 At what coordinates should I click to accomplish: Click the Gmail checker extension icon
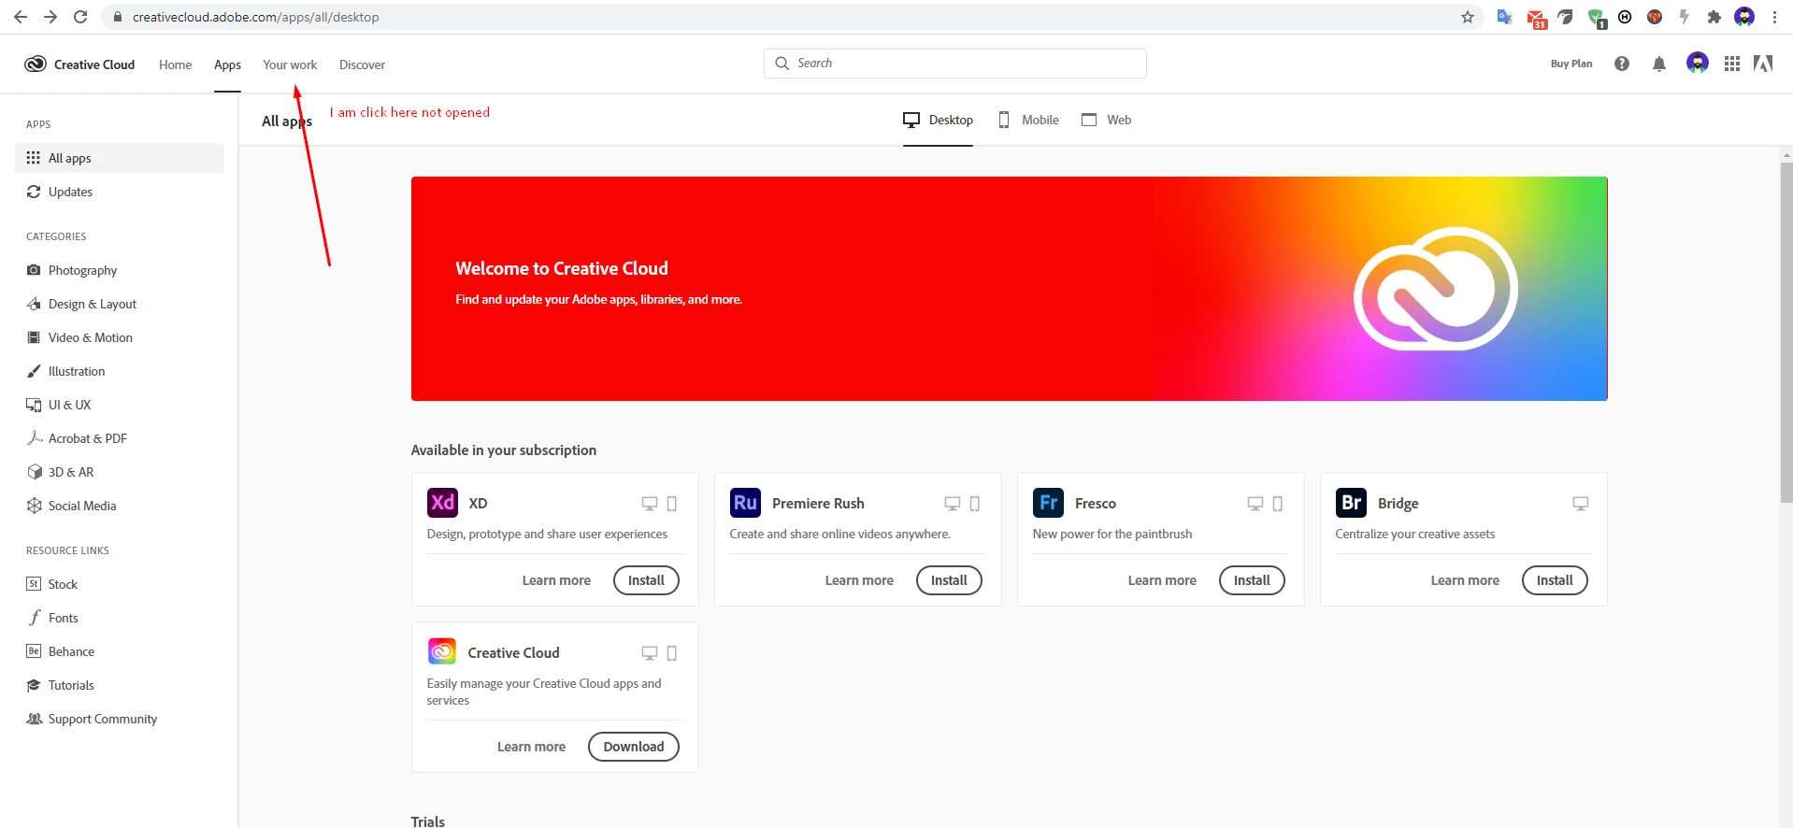pyautogui.click(x=1536, y=18)
